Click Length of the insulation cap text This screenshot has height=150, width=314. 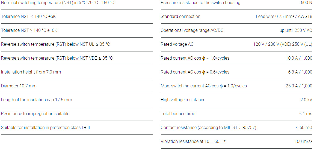(37, 100)
